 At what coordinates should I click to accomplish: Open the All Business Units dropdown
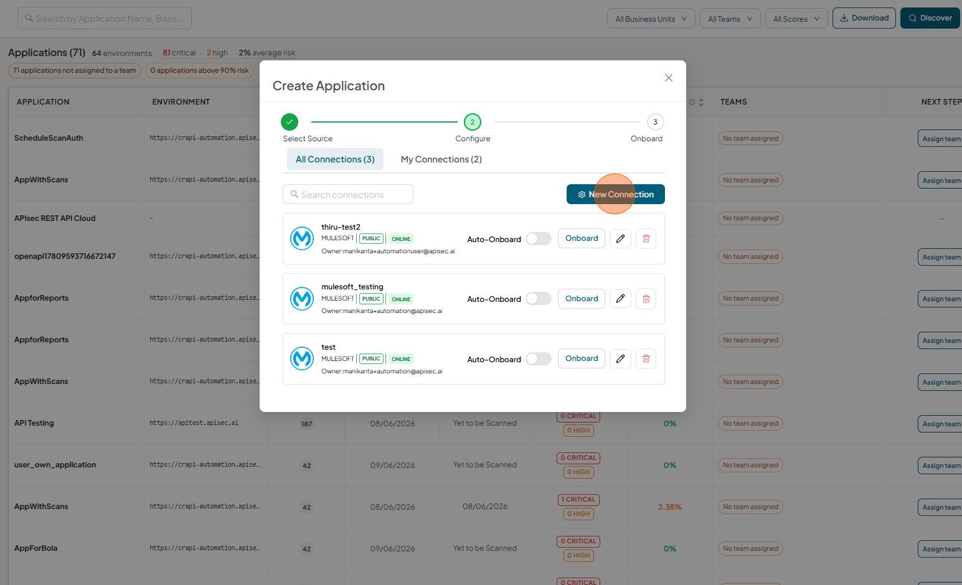pos(651,19)
